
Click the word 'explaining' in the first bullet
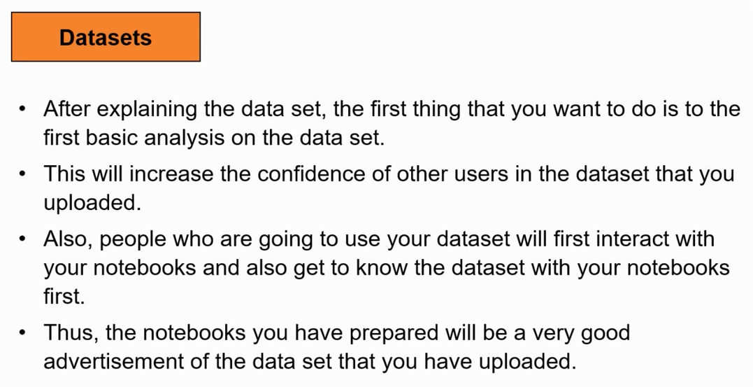(x=147, y=109)
